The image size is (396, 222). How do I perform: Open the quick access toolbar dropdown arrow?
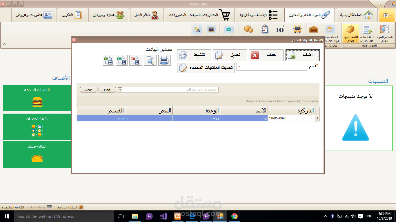tap(381, 4)
